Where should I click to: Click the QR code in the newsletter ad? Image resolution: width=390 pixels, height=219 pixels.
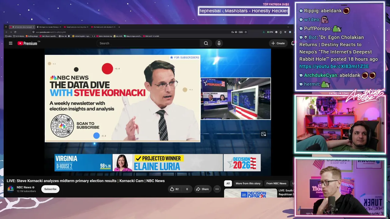coord(62,126)
